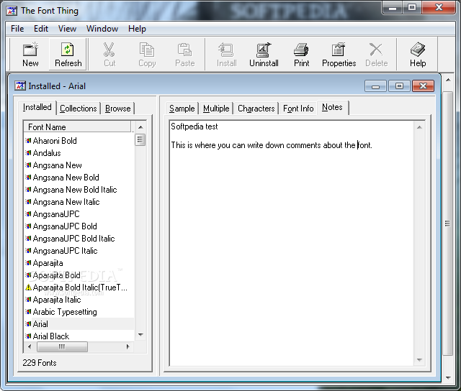The image size is (461, 391).
Task: Click the Cut scissors icon
Action: [109, 55]
